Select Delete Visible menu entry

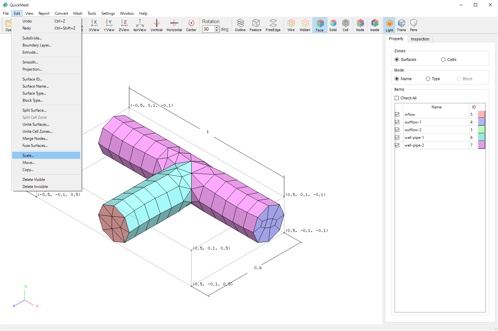pyautogui.click(x=46, y=180)
